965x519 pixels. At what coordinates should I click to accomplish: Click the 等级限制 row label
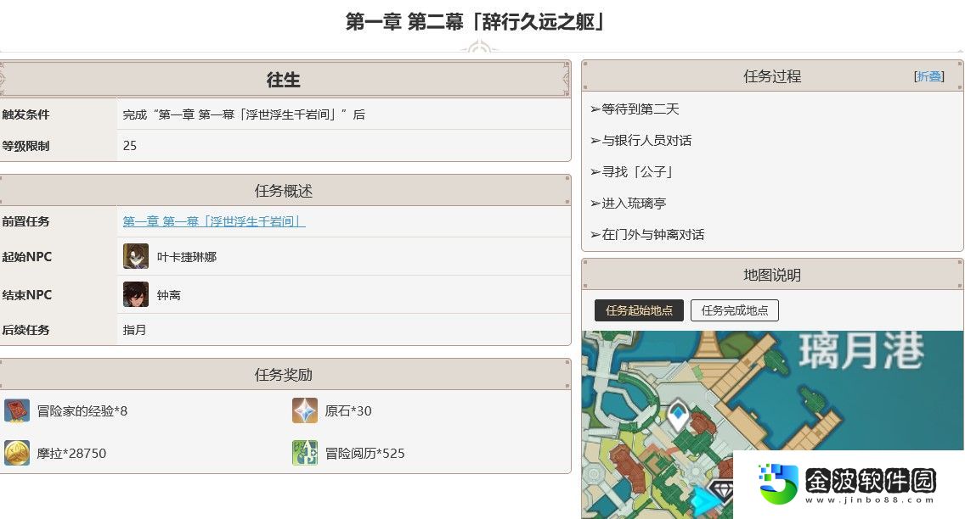point(25,146)
